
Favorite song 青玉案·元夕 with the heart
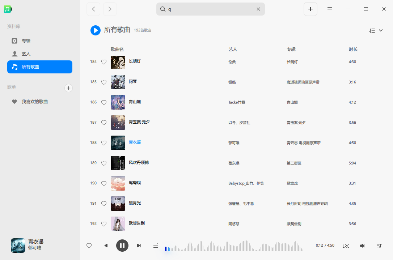click(104, 123)
